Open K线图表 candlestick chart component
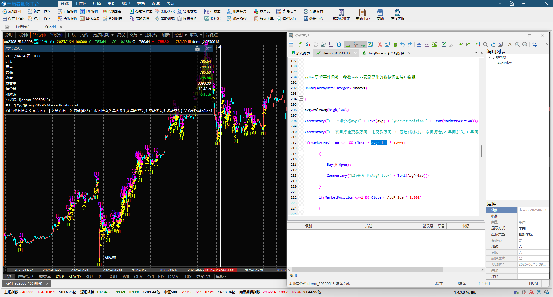Screen dimensions: 553x297 (x=112, y=12)
